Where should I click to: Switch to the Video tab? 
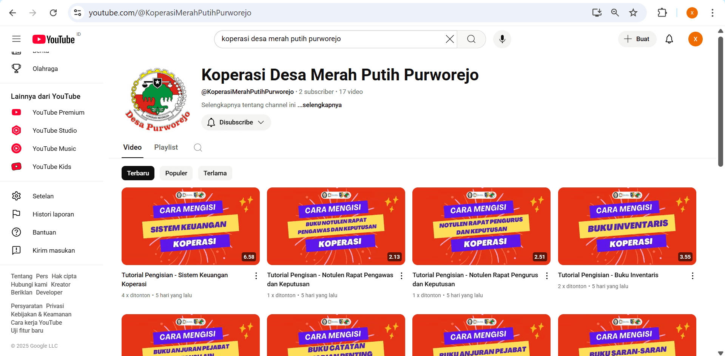coord(132,147)
